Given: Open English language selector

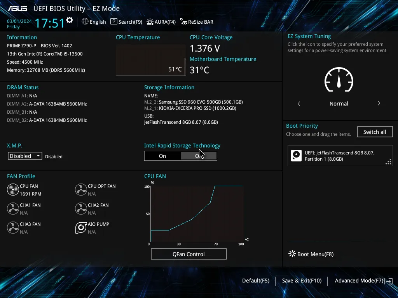Looking at the screenshot, I should click(94, 22).
